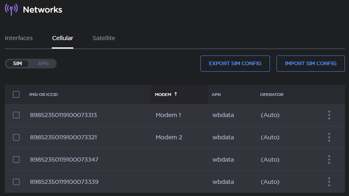Sort table by Operator column header
The width and height of the screenshot is (349, 196).
(x=271, y=94)
